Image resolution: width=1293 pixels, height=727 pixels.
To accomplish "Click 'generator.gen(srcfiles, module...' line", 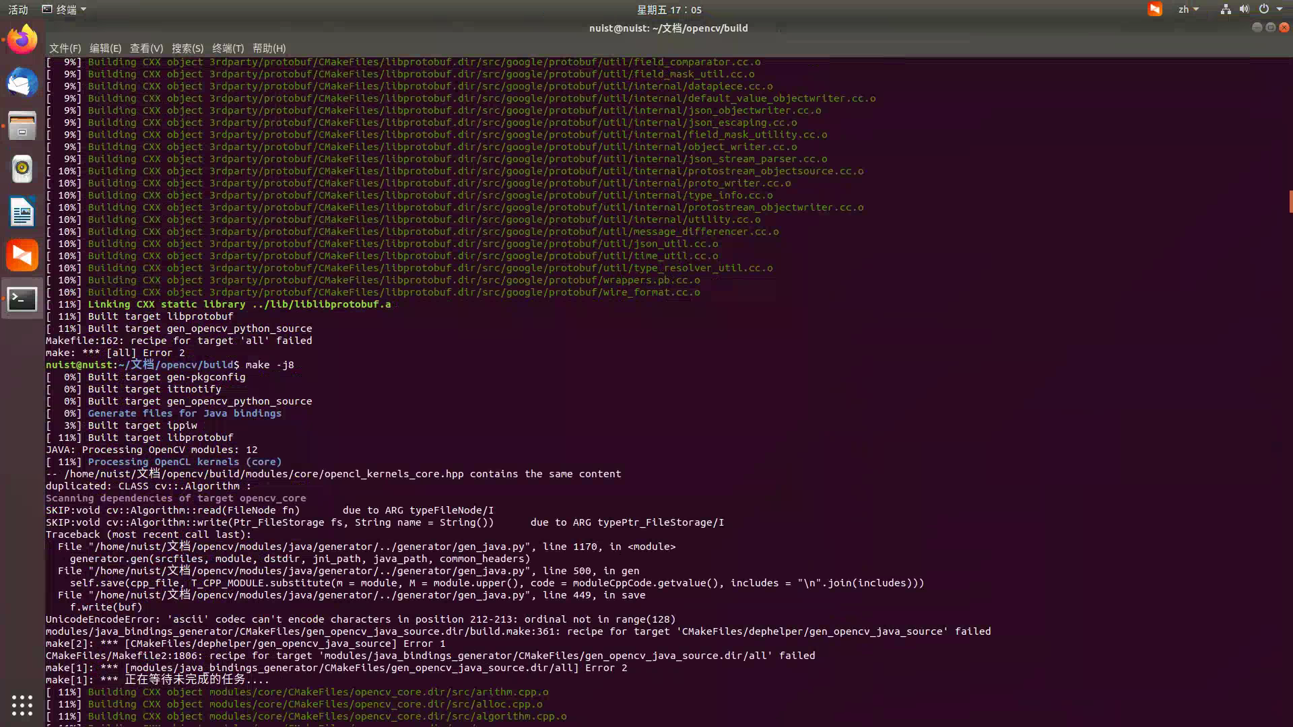I will (300, 559).
